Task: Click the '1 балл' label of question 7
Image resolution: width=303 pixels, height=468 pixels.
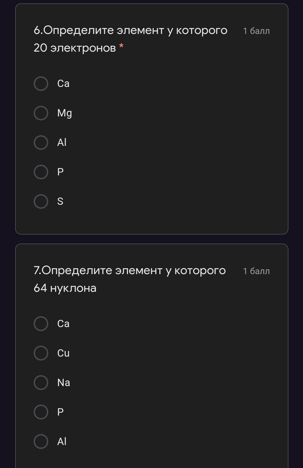Action: pos(256,271)
